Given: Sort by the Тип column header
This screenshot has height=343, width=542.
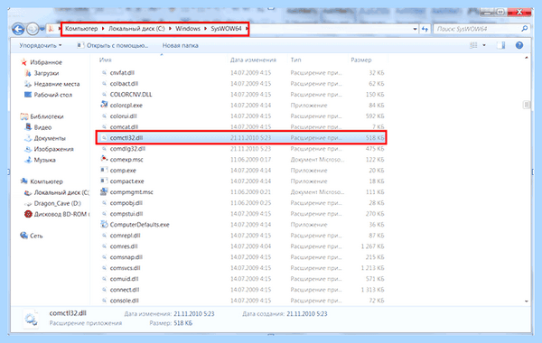Looking at the screenshot, I should tap(295, 60).
